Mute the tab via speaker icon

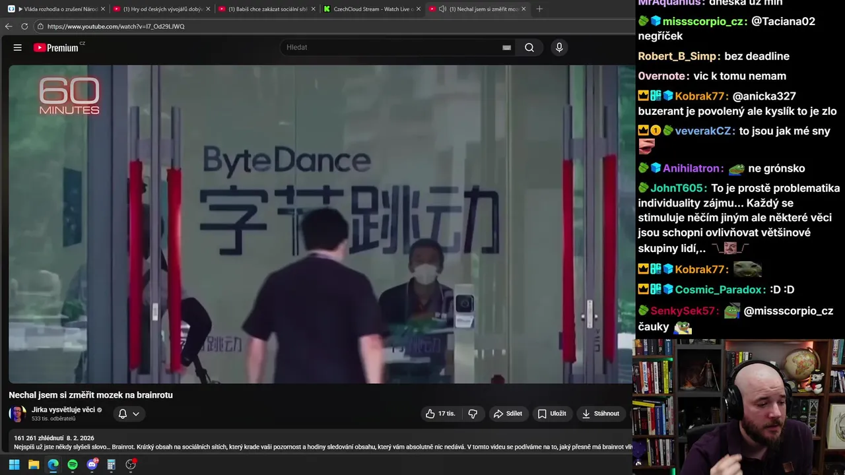(442, 9)
